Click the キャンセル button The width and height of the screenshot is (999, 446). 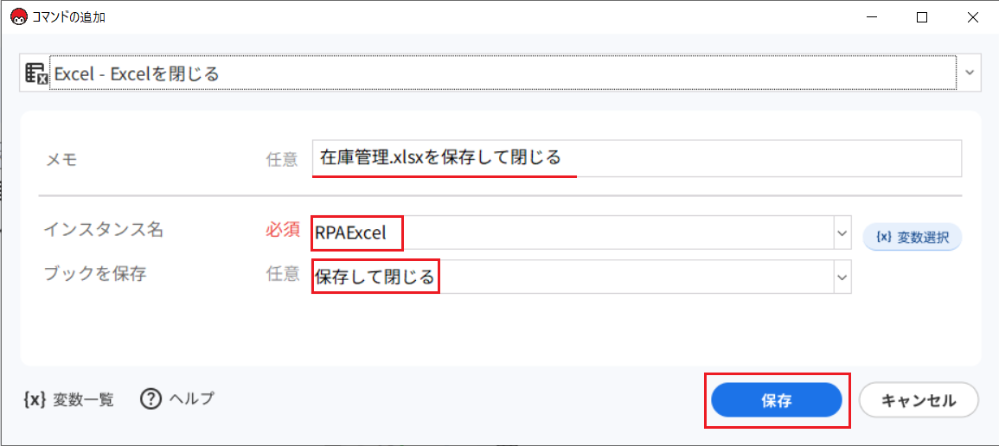click(918, 400)
